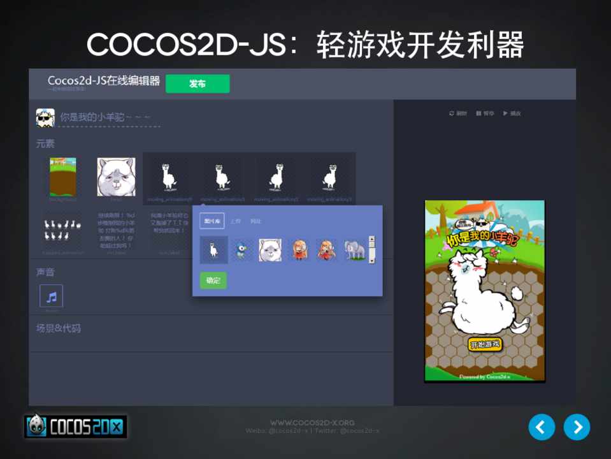Image resolution: width=611 pixels, height=459 pixels.
Task: Confirm image selection with the 确定 button
Action: point(213,280)
